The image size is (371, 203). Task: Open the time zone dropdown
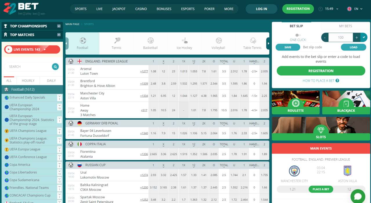[337, 9]
